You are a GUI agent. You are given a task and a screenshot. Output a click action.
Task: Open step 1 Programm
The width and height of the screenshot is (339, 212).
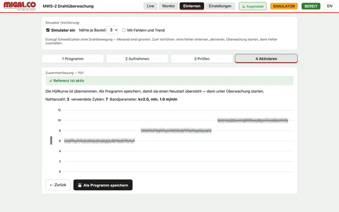point(72,59)
